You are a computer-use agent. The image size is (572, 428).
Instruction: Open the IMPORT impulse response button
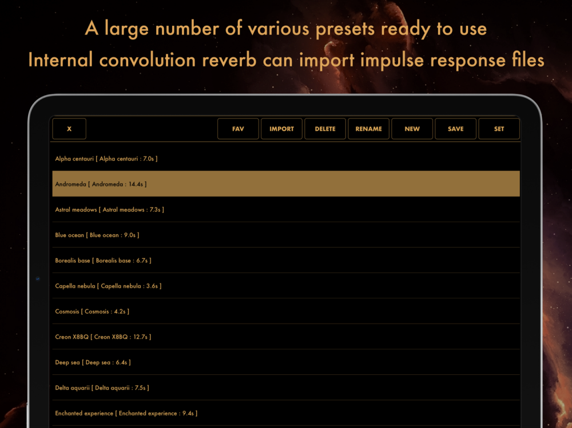[281, 129]
